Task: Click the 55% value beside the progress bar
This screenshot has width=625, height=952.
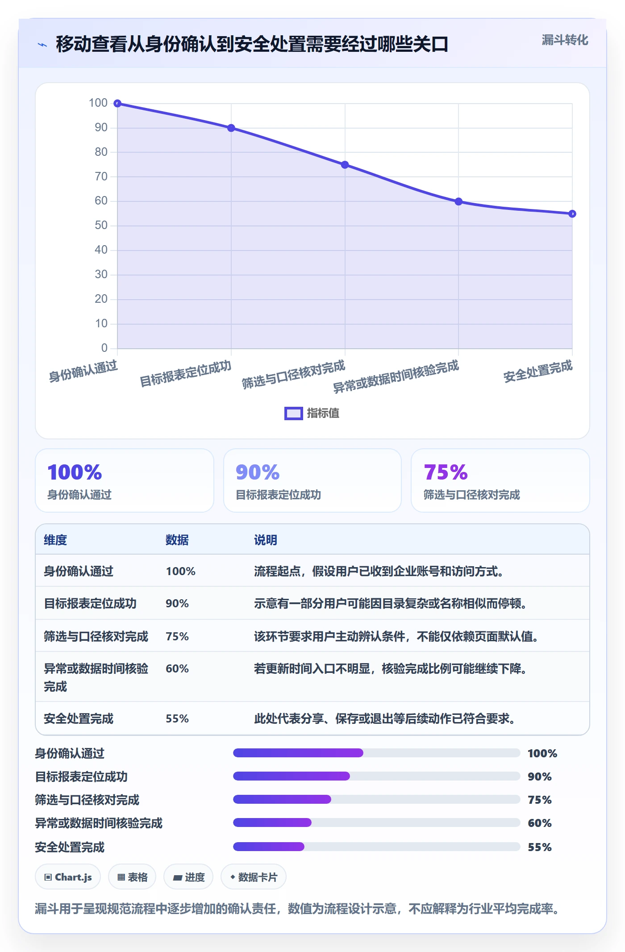Action: 540,847
